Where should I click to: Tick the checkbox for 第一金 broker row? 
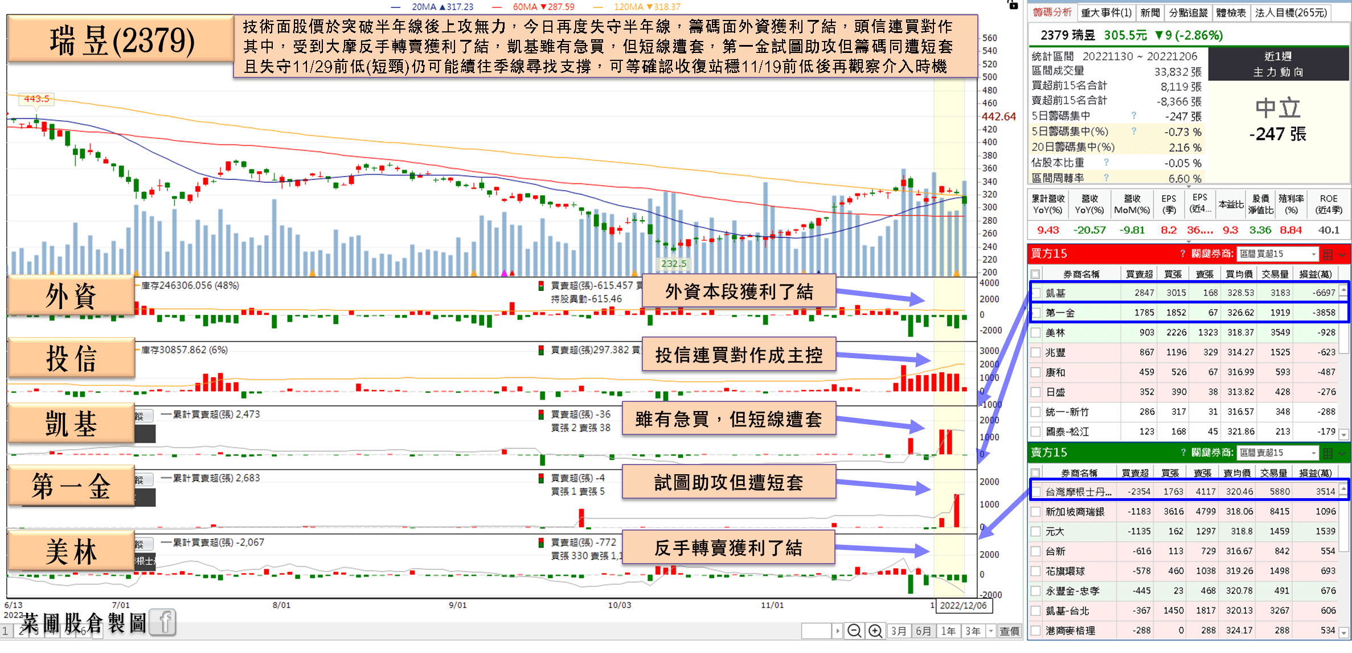tap(1036, 313)
